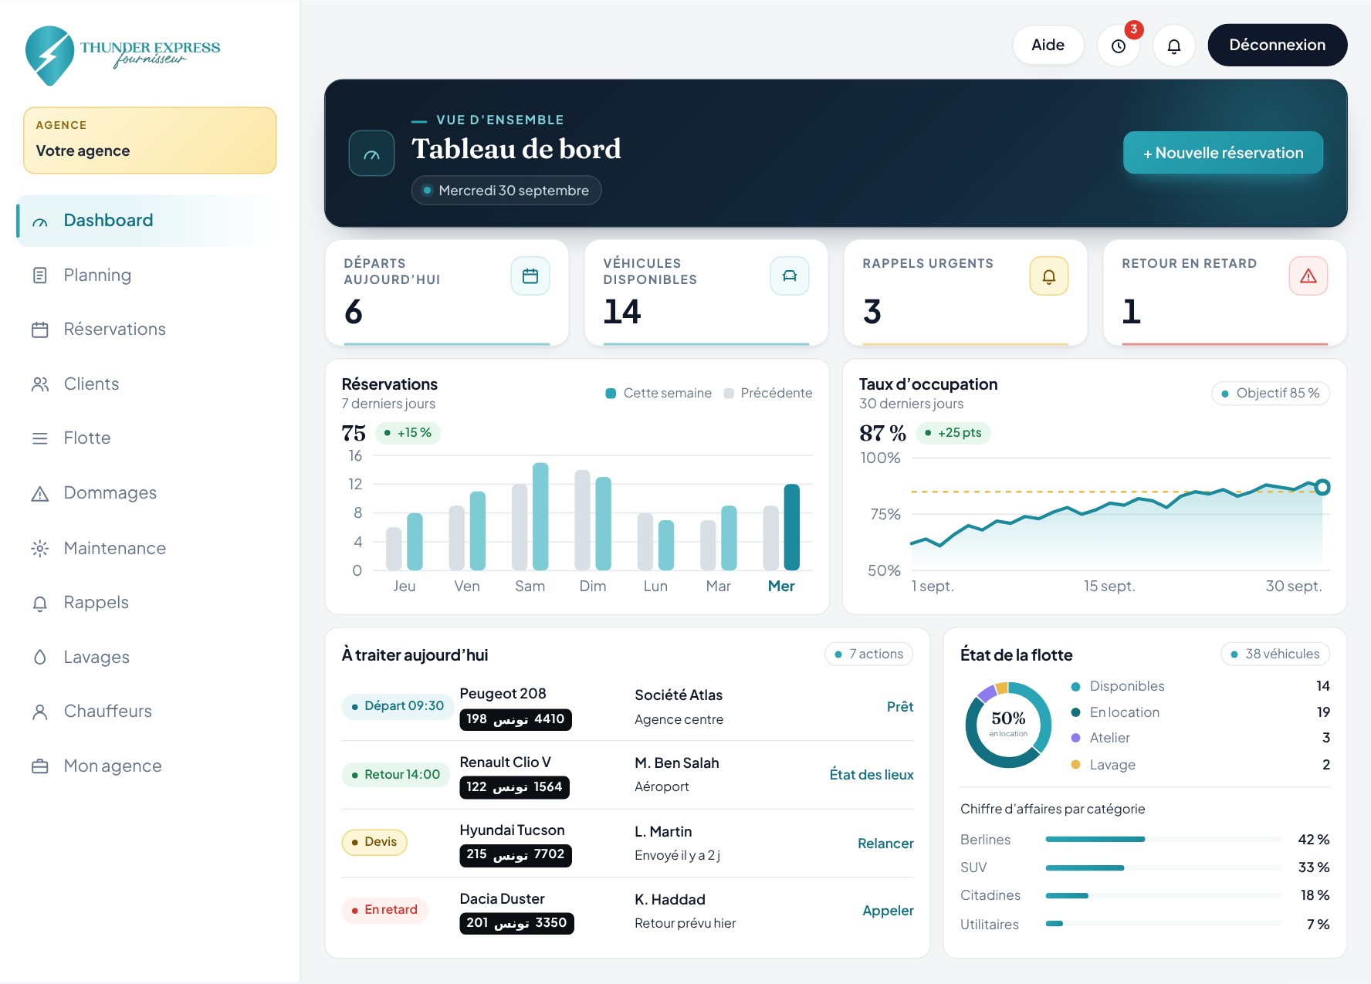Click the dark Mer bar in Réservations chart
The height and width of the screenshot is (984, 1371).
pyautogui.click(x=792, y=527)
